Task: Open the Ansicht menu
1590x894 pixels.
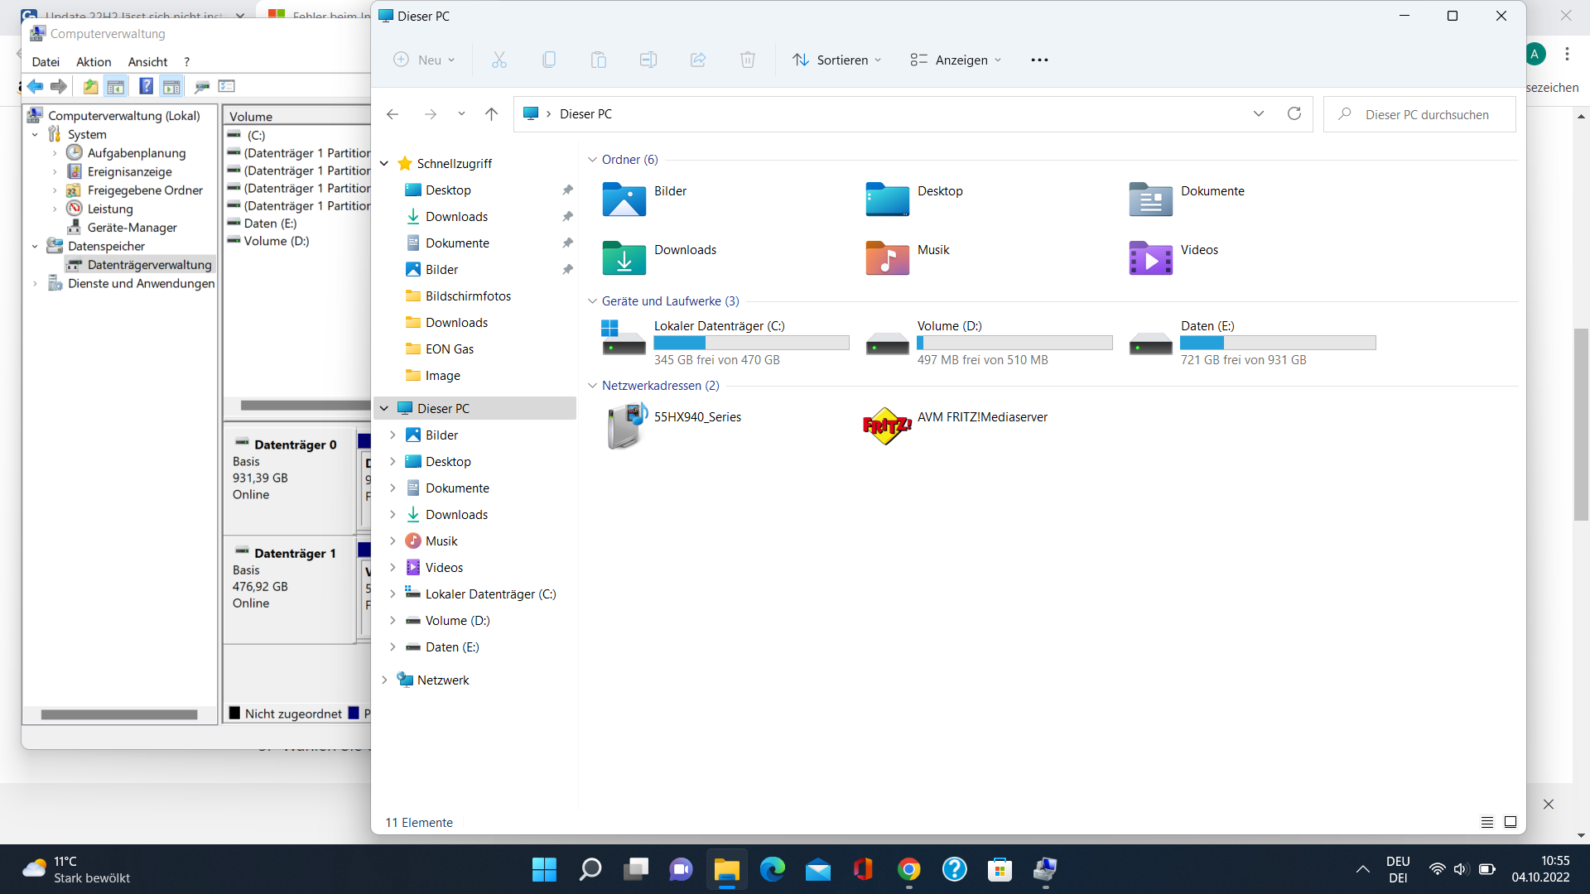Action: [x=147, y=61]
